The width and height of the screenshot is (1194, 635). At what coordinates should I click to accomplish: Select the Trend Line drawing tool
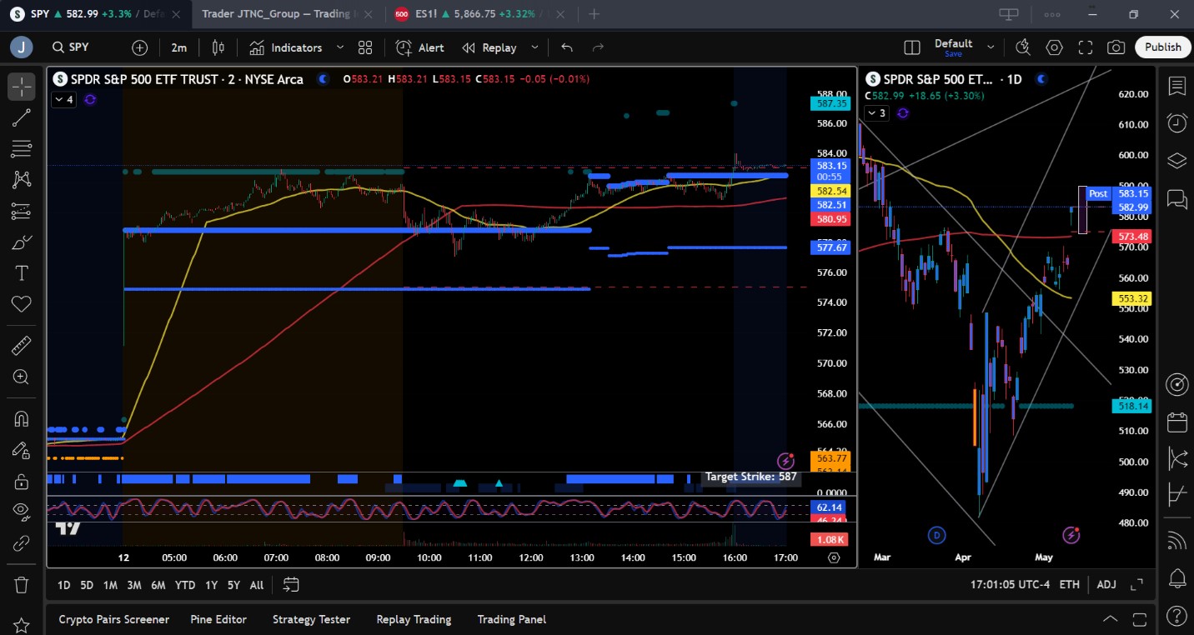(21, 117)
